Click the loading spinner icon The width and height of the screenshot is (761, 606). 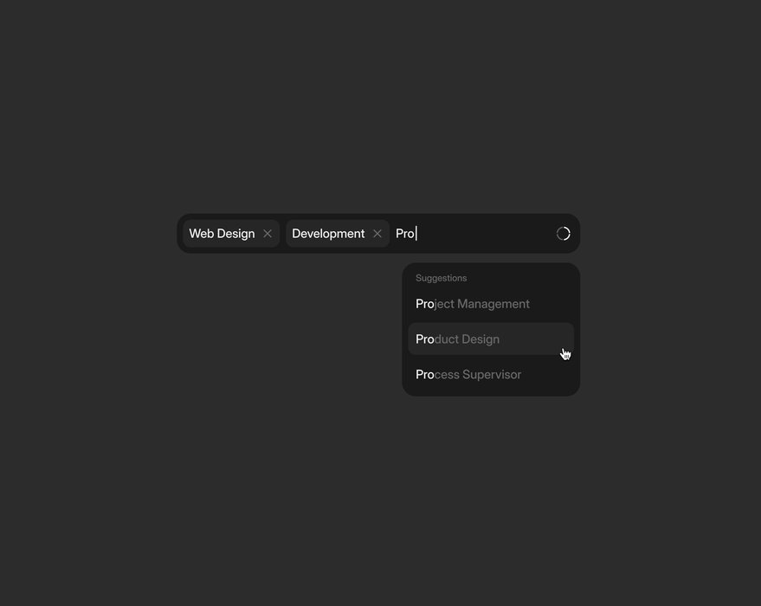(563, 234)
